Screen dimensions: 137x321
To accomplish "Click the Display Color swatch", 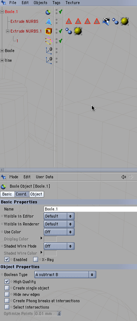I will coord(50,239).
